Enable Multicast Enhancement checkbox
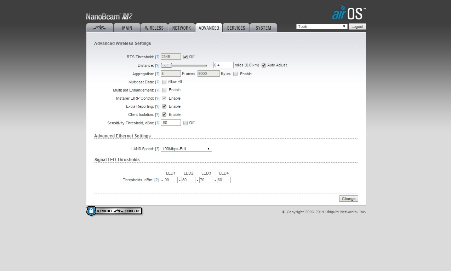The image size is (451, 271). [x=164, y=90]
